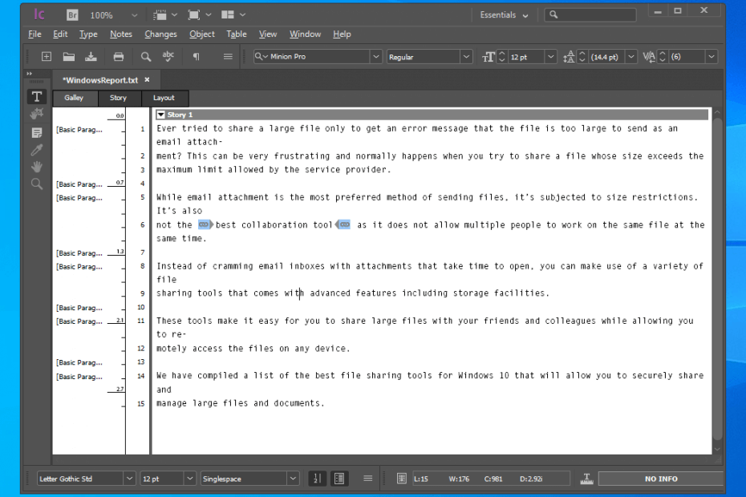
Task: Select the Note tool in left toolbar
Action: tap(35, 131)
